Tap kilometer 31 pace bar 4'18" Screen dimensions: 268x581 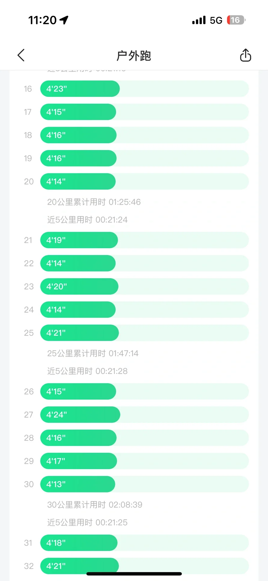point(79,543)
